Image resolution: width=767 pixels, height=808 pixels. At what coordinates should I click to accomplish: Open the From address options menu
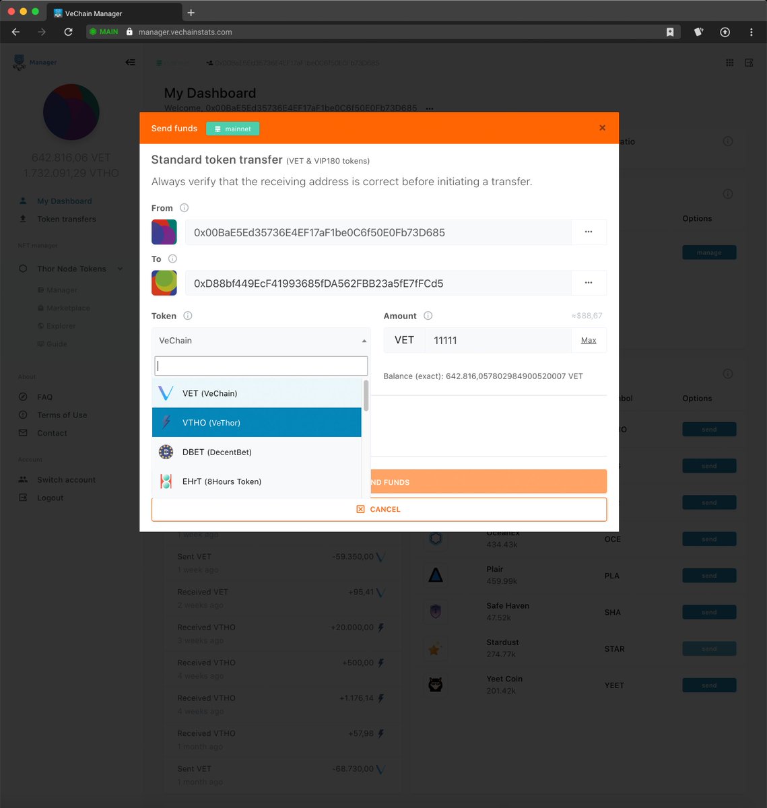(589, 232)
